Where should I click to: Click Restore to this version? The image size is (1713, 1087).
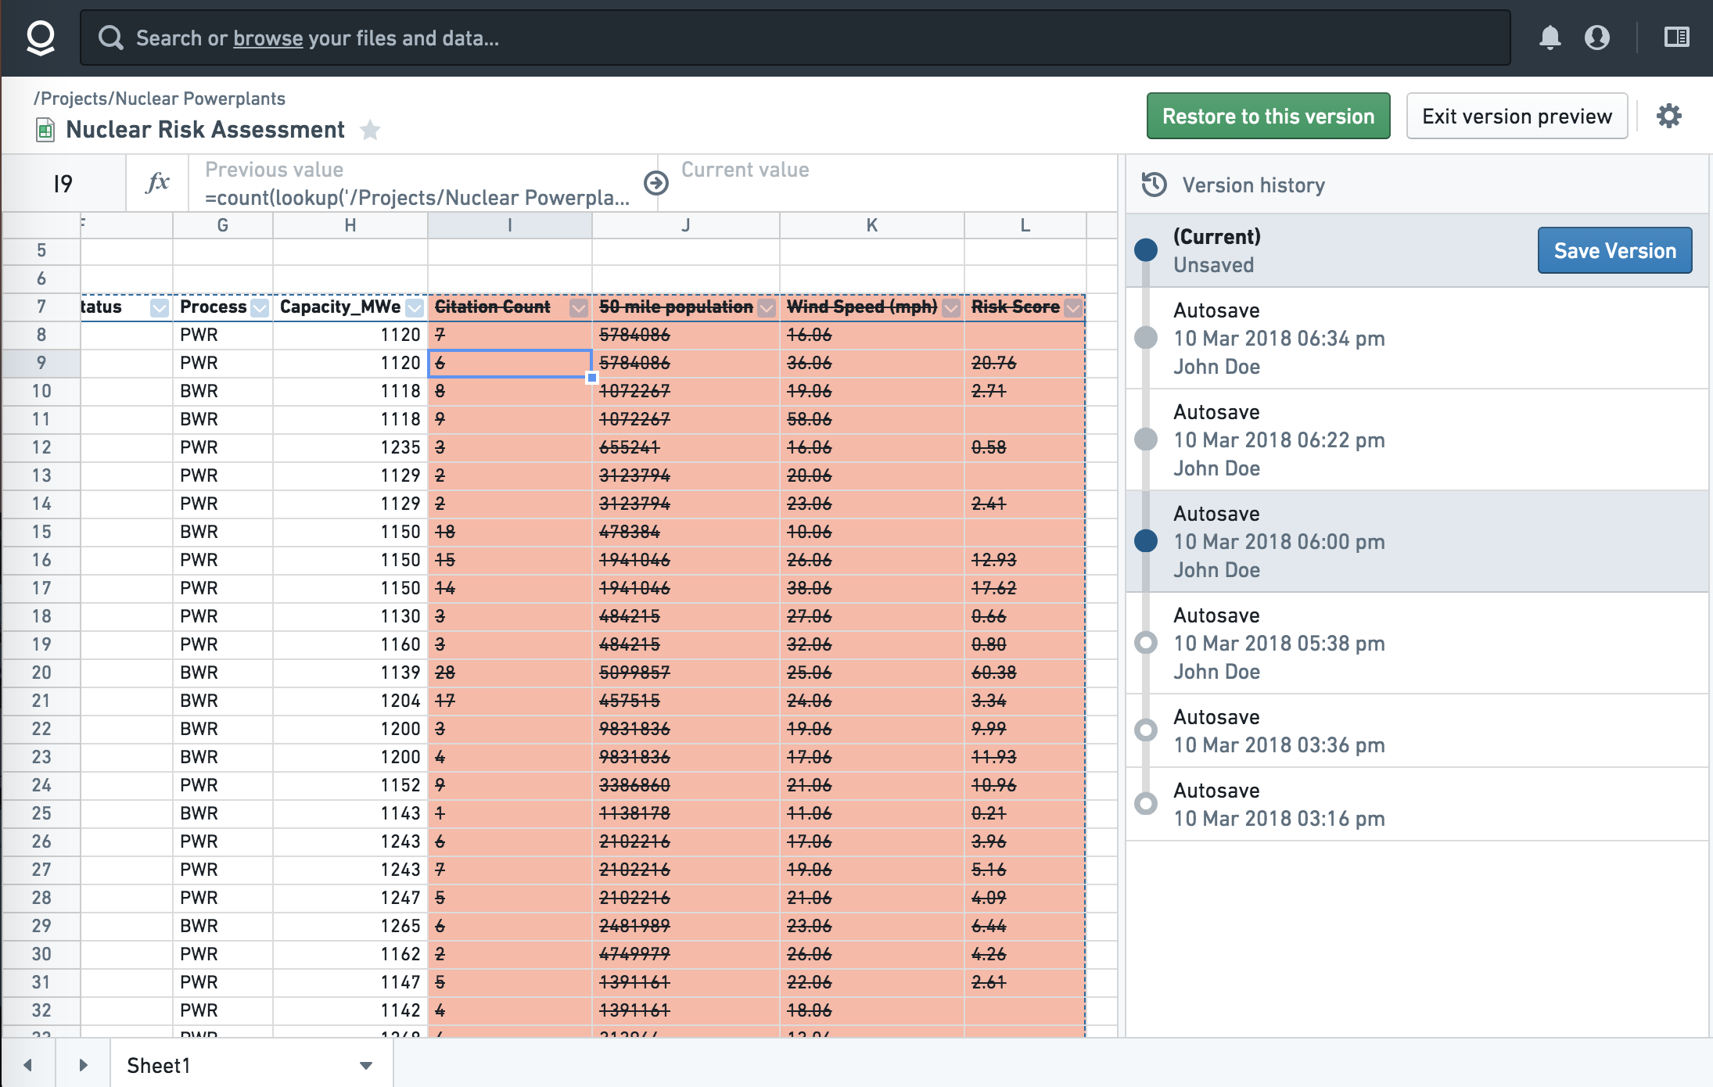[1268, 116]
